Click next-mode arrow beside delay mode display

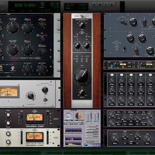pyautogui.click(x=137, y=112)
